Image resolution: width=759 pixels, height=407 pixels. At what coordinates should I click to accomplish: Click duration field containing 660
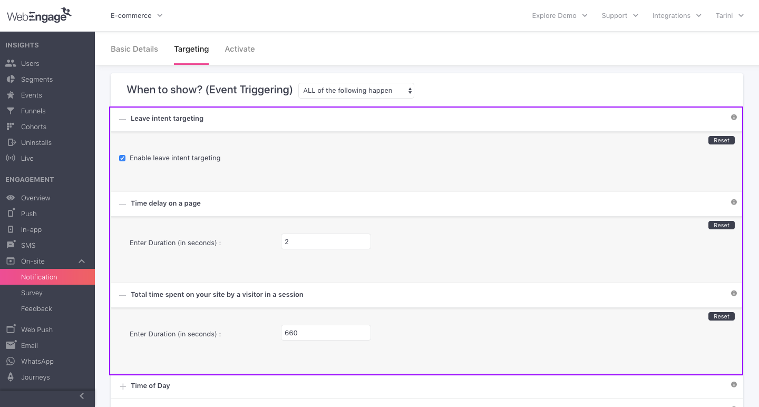click(326, 333)
